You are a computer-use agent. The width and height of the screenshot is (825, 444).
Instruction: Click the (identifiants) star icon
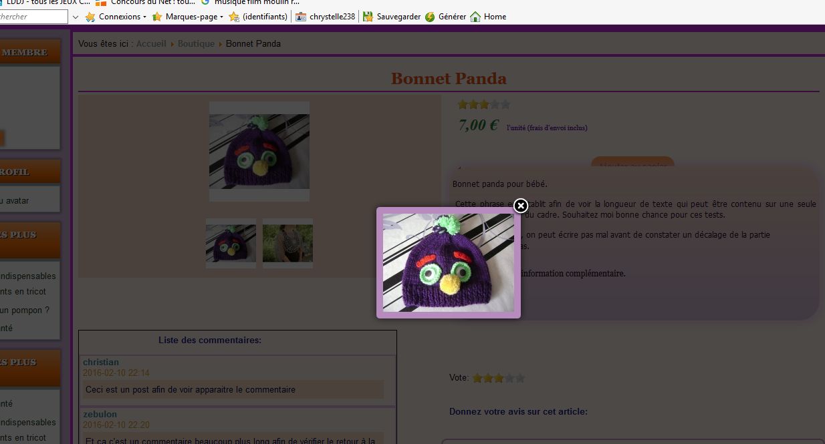tap(234, 17)
